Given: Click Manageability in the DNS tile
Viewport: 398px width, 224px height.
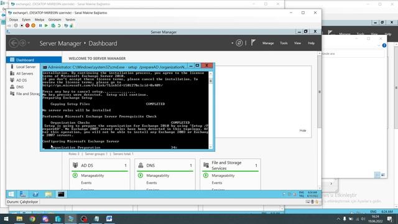Looking at the screenshot, I should 157,175.
